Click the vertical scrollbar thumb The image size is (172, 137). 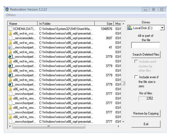tap(123, 83)
